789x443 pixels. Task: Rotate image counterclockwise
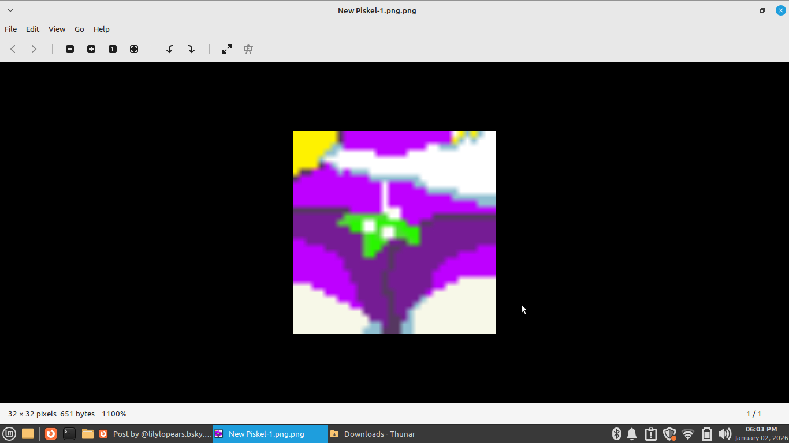pyautogui.click(x=170, y=49)
